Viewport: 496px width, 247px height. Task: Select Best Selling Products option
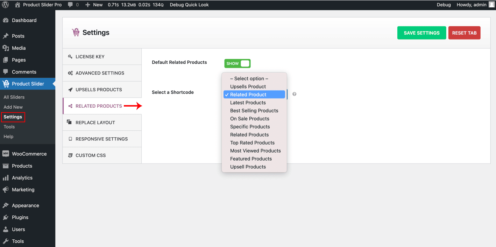(x=254, y=111)
